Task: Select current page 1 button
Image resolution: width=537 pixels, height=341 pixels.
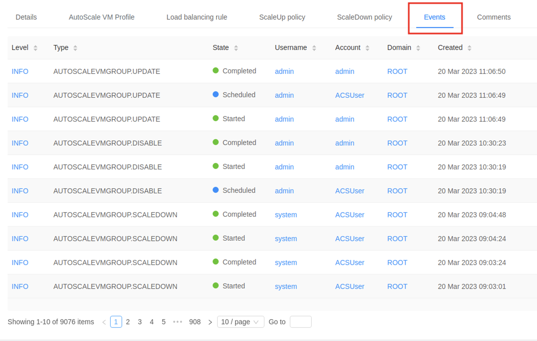Action: pos(116,322)
